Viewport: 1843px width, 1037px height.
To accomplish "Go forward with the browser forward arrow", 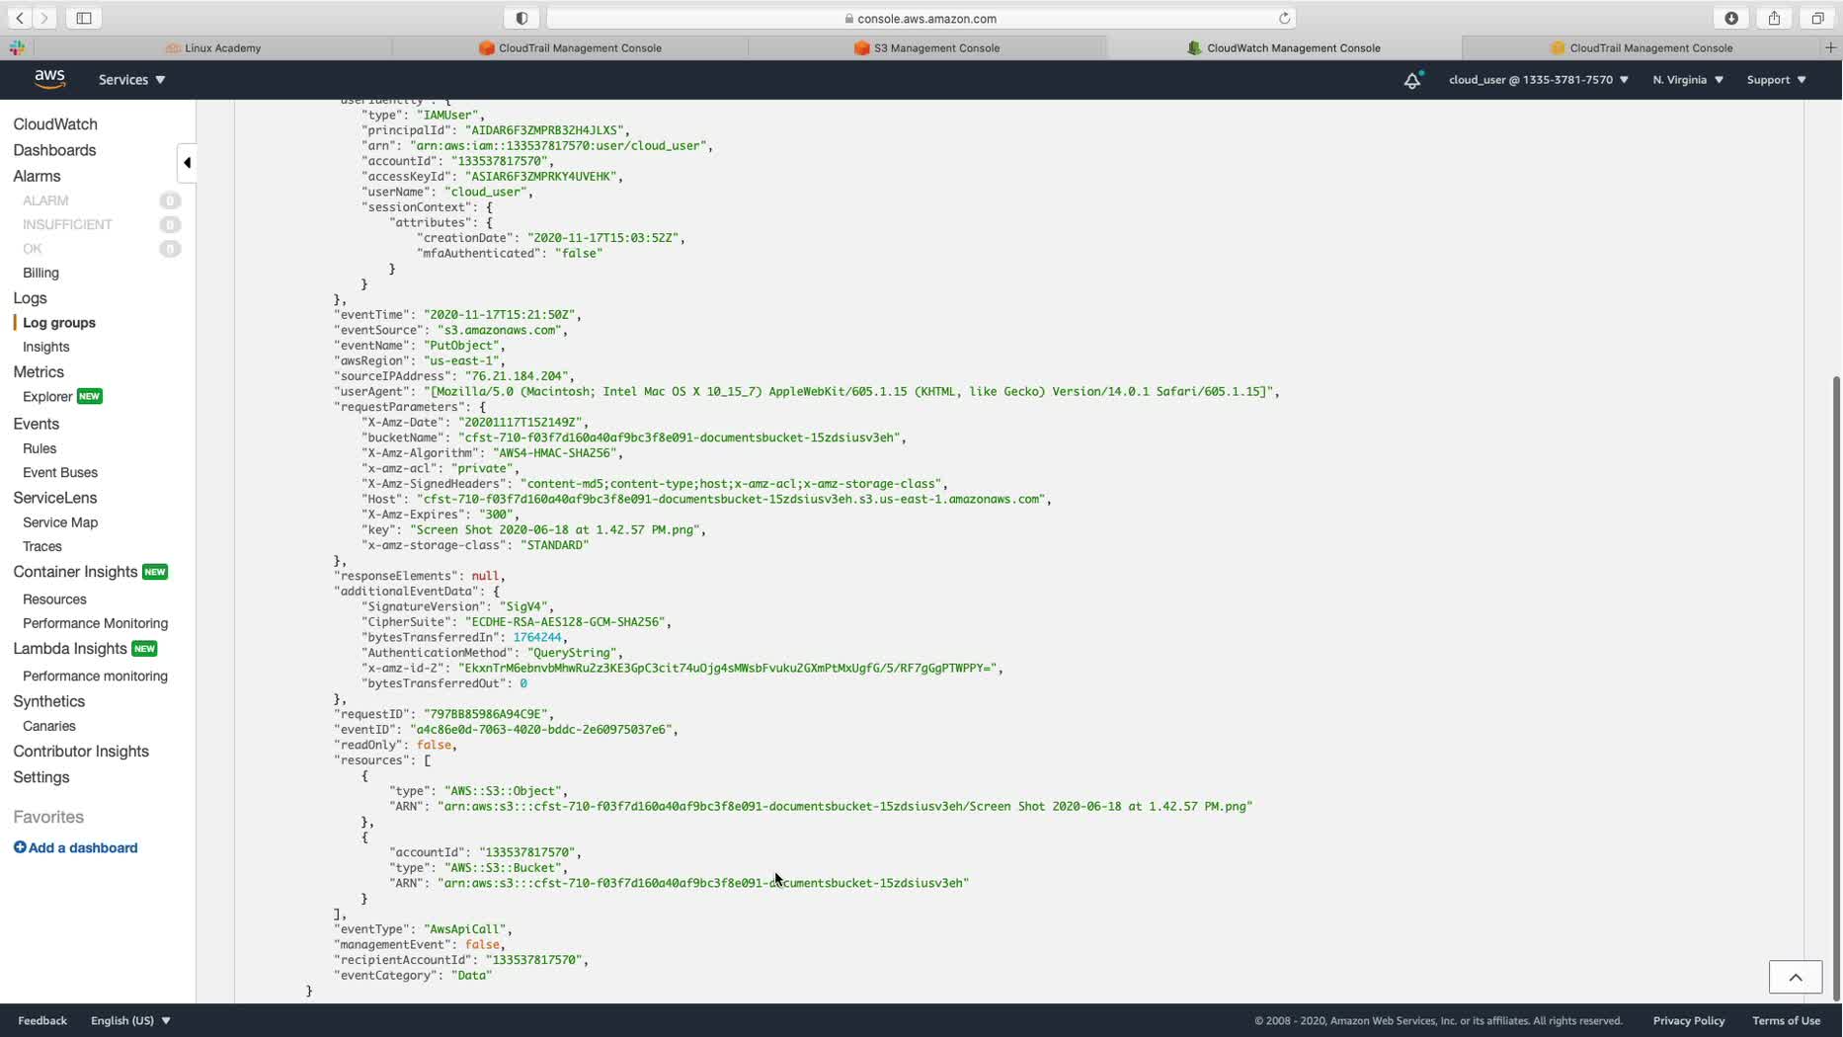I will [x=44, y=18].
